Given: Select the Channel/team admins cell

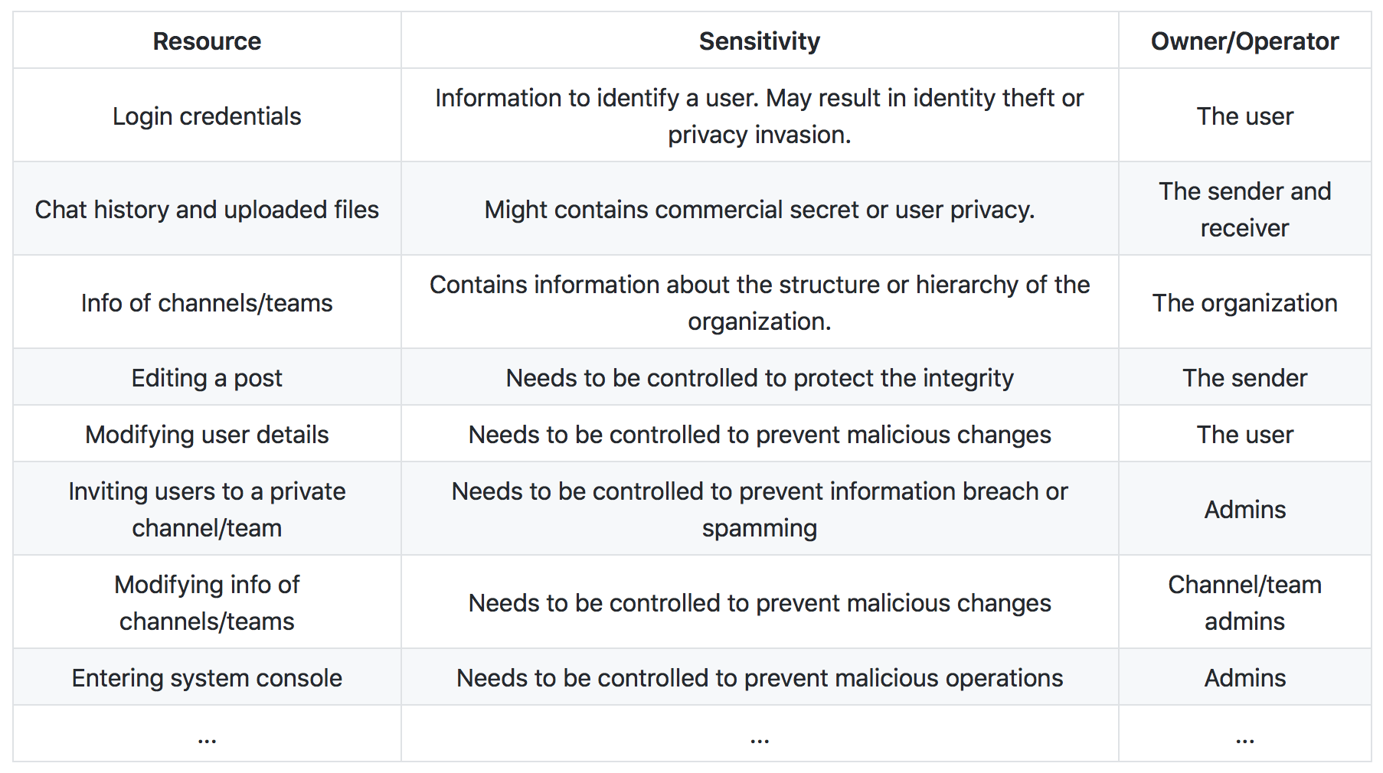Looking at the screenshot, I should (1244, 603).
